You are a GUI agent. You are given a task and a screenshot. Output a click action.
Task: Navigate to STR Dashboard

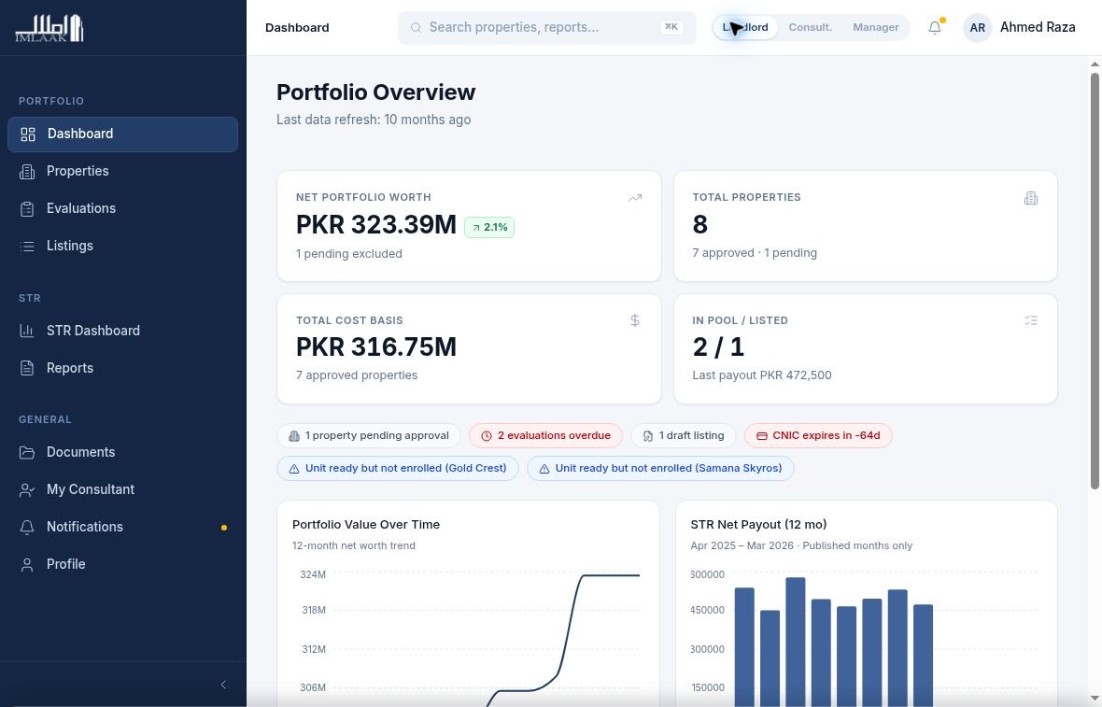tap(123, 331)
